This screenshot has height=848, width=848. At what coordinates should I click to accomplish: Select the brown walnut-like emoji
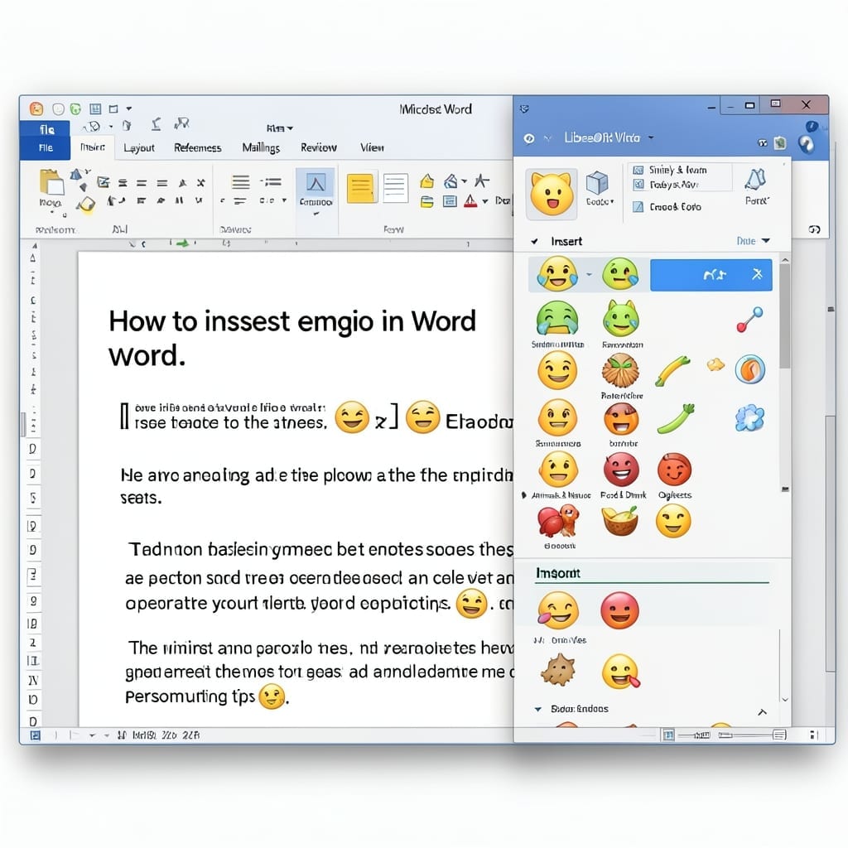coord(620,370)
